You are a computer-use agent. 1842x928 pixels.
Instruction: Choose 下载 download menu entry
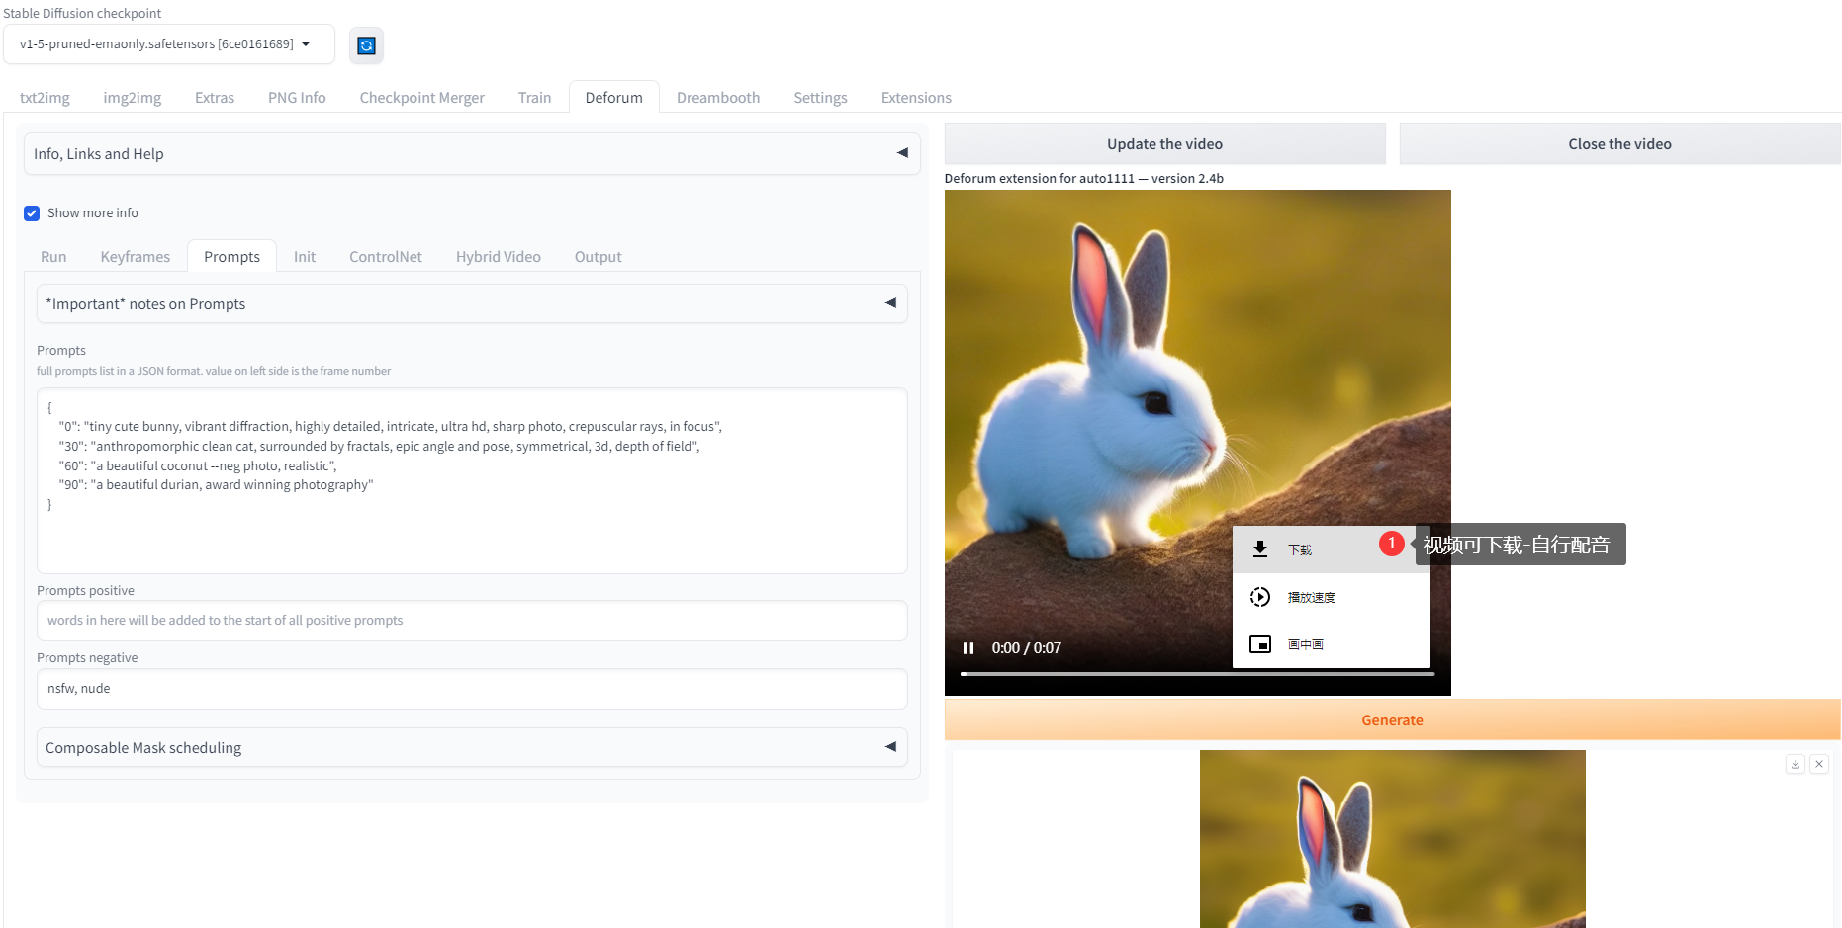click(1332, 549)
